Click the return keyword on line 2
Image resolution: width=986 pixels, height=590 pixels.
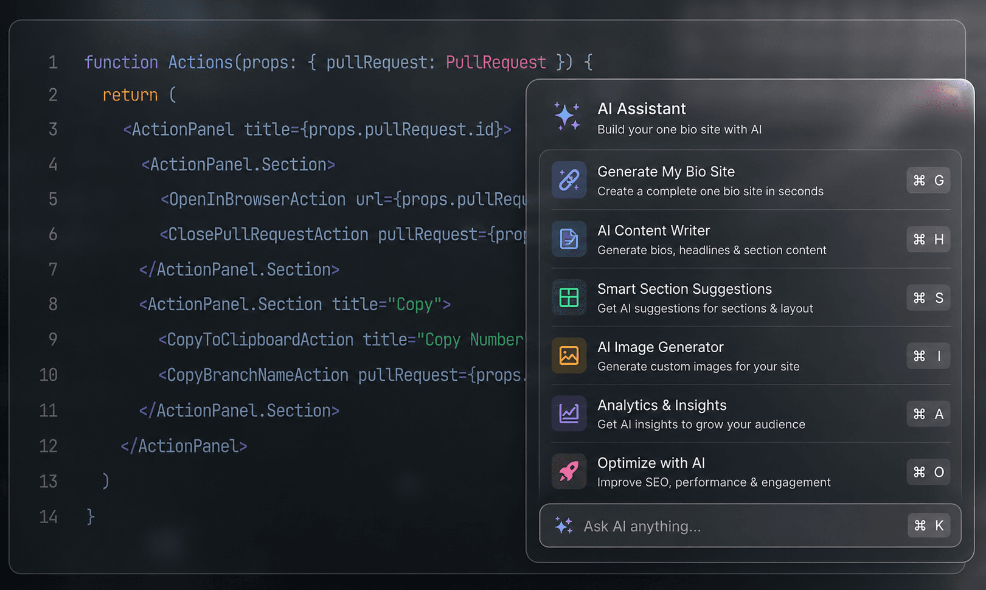click(x=130, y=95)
